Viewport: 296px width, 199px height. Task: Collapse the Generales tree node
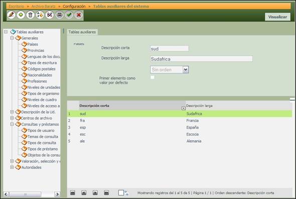coord(12,38)
